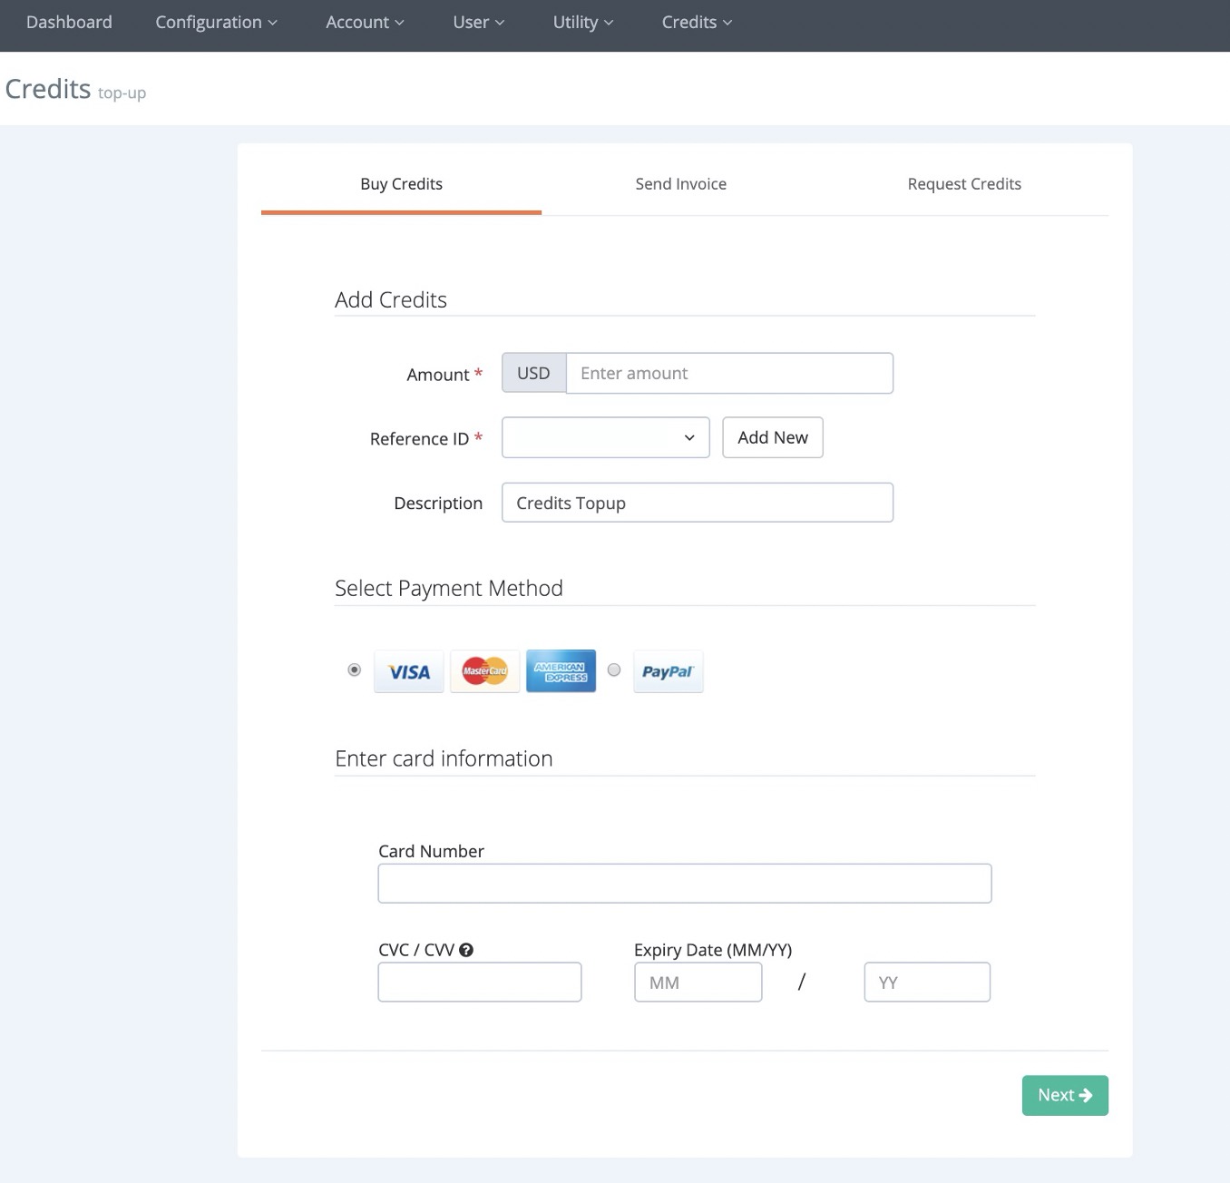Select the PayPal payment radio button

pos(614,670)
